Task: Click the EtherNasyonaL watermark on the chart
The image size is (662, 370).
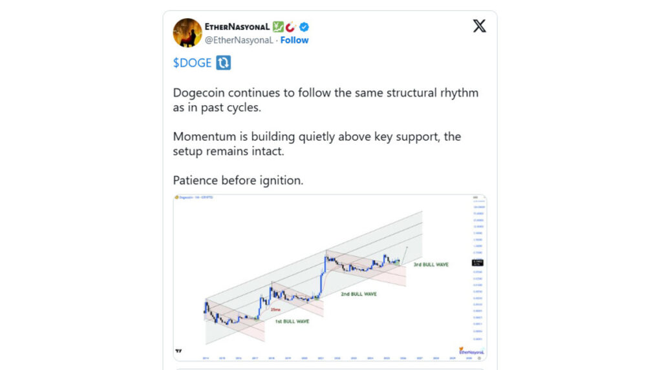Action: click(x=471, y=351)
